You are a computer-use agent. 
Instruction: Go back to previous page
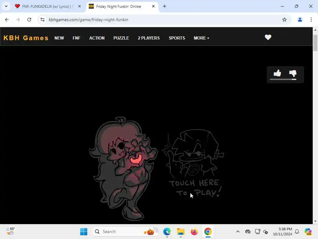pyautogui.click(x=7, y=20)
